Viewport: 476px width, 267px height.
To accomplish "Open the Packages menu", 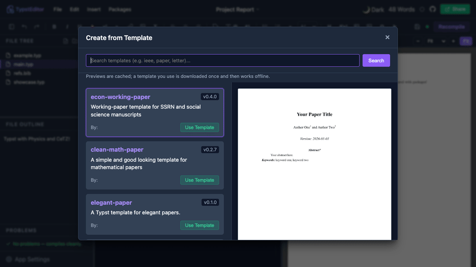I will (x=120, y=9).
